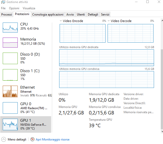Click the 1,9/12,0 GB dedicated memory value

(101, 100)
